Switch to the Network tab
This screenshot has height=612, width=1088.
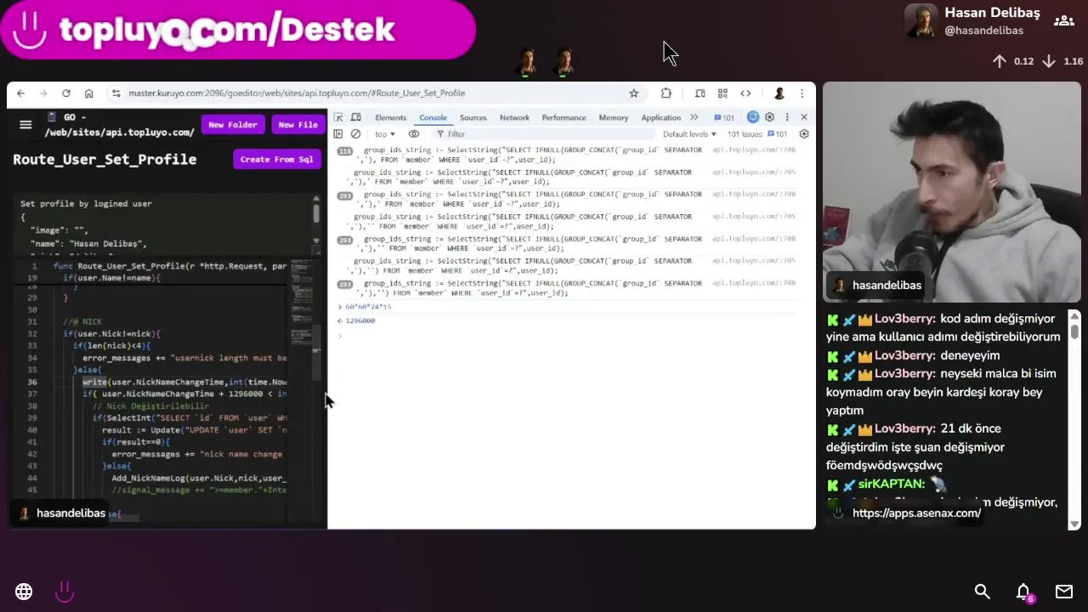point(514,117)
